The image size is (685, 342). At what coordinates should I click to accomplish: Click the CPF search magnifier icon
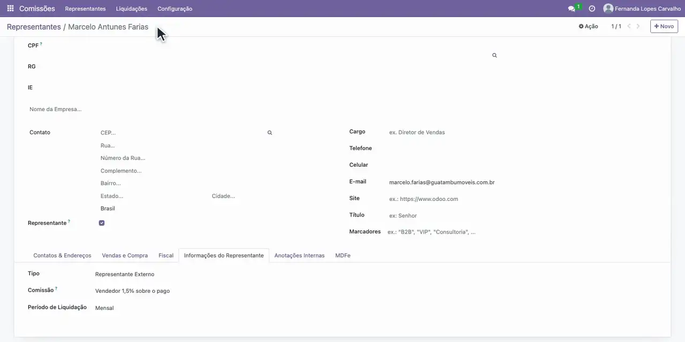(x=494, y=56)
